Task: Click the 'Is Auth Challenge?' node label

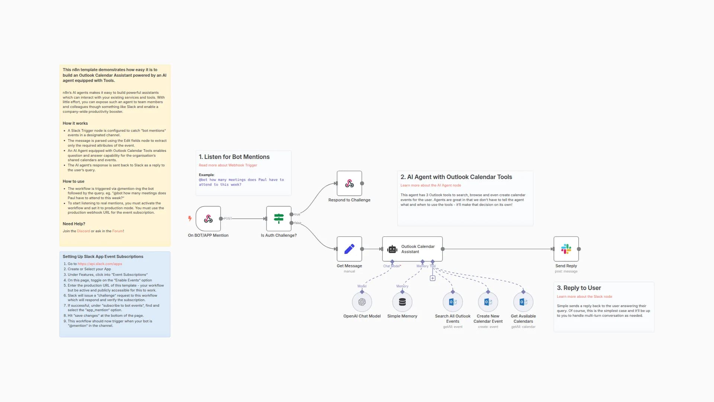Action: [279, 235]
